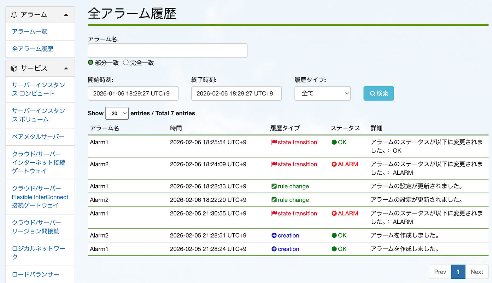Collapse the サービス sidebar section
The height and width of the screenshot is (283, 492).
(65, 68)
